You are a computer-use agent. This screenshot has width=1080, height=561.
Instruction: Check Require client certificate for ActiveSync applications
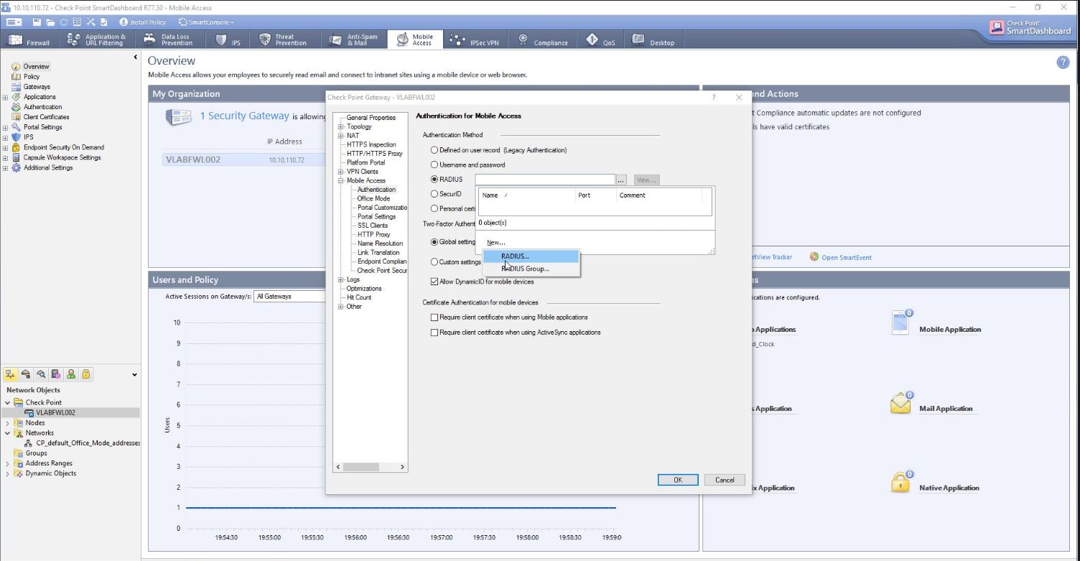coord(434,333)
